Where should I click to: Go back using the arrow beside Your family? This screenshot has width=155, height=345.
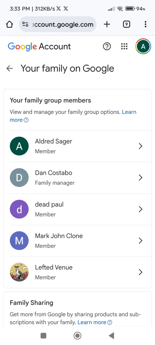tap(9, 68)
